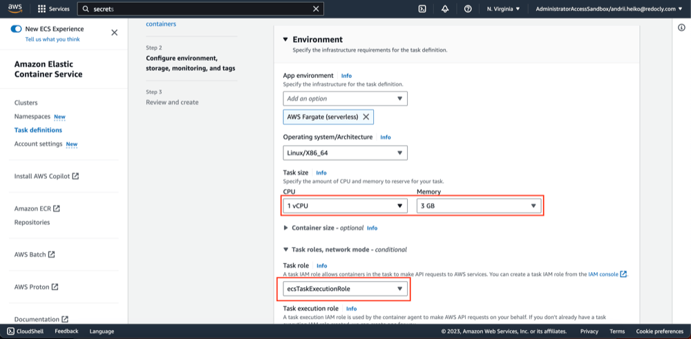Click the search magnifier icon
The height and width of the screenshot is (339, 691).
[x=86, y=9]
